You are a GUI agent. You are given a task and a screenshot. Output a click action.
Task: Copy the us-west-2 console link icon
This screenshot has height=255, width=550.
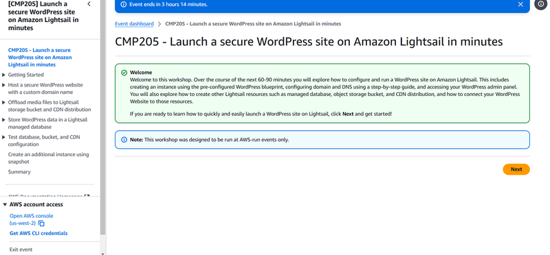tap(41, 223)
